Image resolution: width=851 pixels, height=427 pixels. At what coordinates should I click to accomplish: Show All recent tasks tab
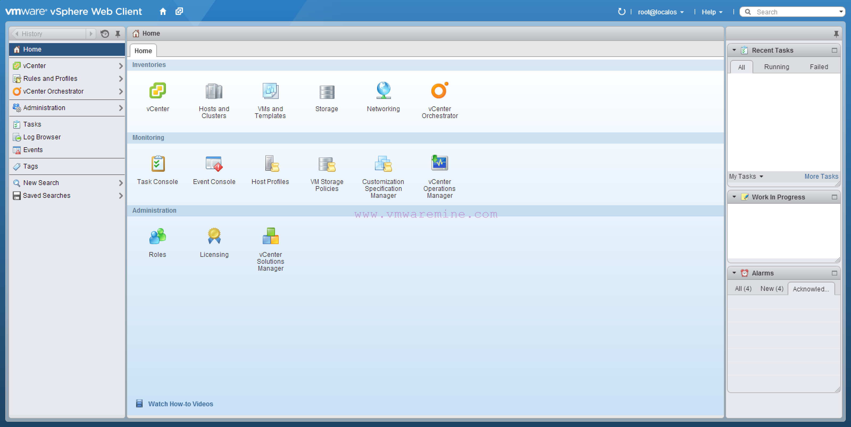coord(741,67)
